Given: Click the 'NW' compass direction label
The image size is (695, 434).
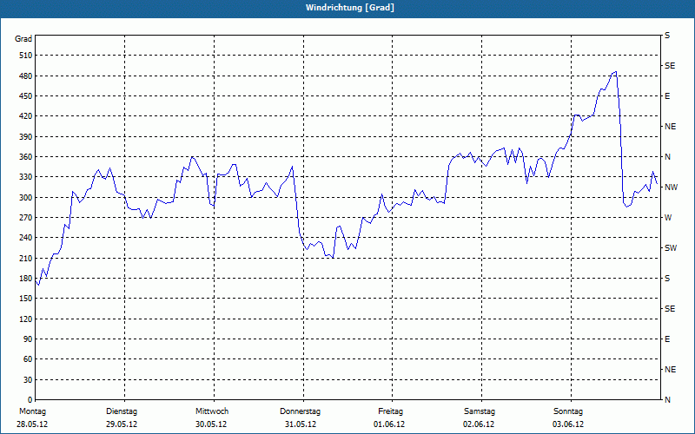Looking at the screenshot, I should click(671, 187).
